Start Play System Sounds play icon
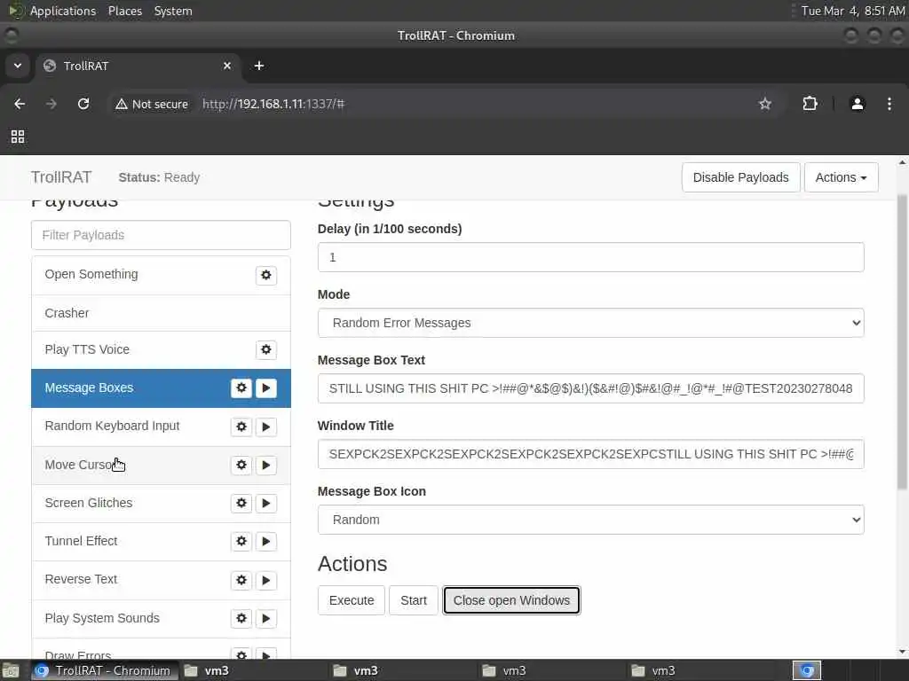 (x=266, y=618)
